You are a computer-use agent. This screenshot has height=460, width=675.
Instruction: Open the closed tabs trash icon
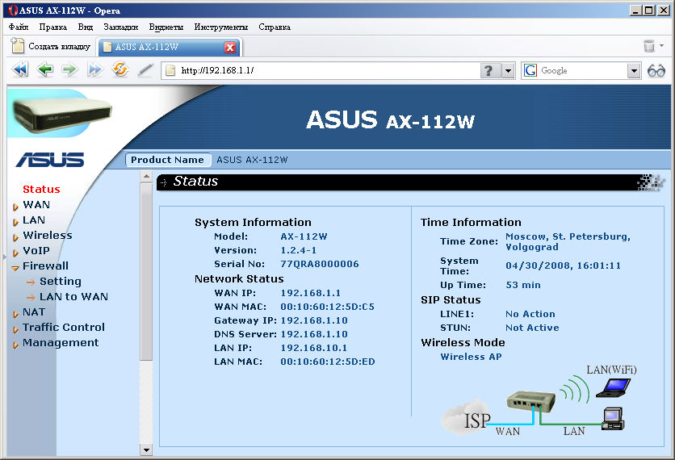click(x=649, y=45)
